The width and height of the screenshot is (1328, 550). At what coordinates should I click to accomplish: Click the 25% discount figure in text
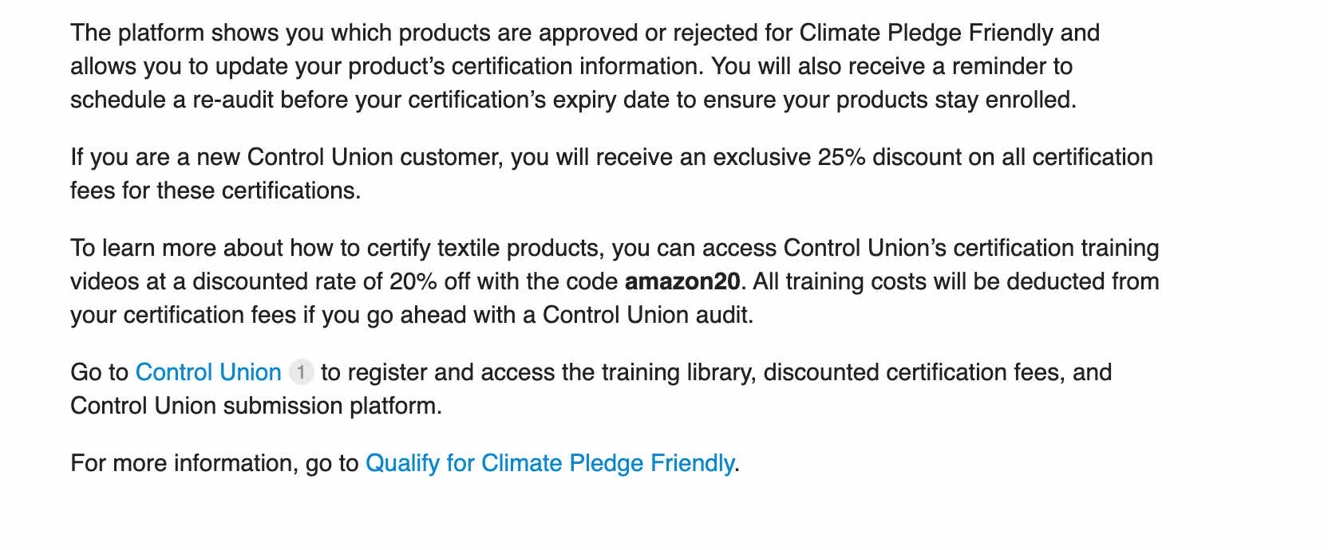841,157
